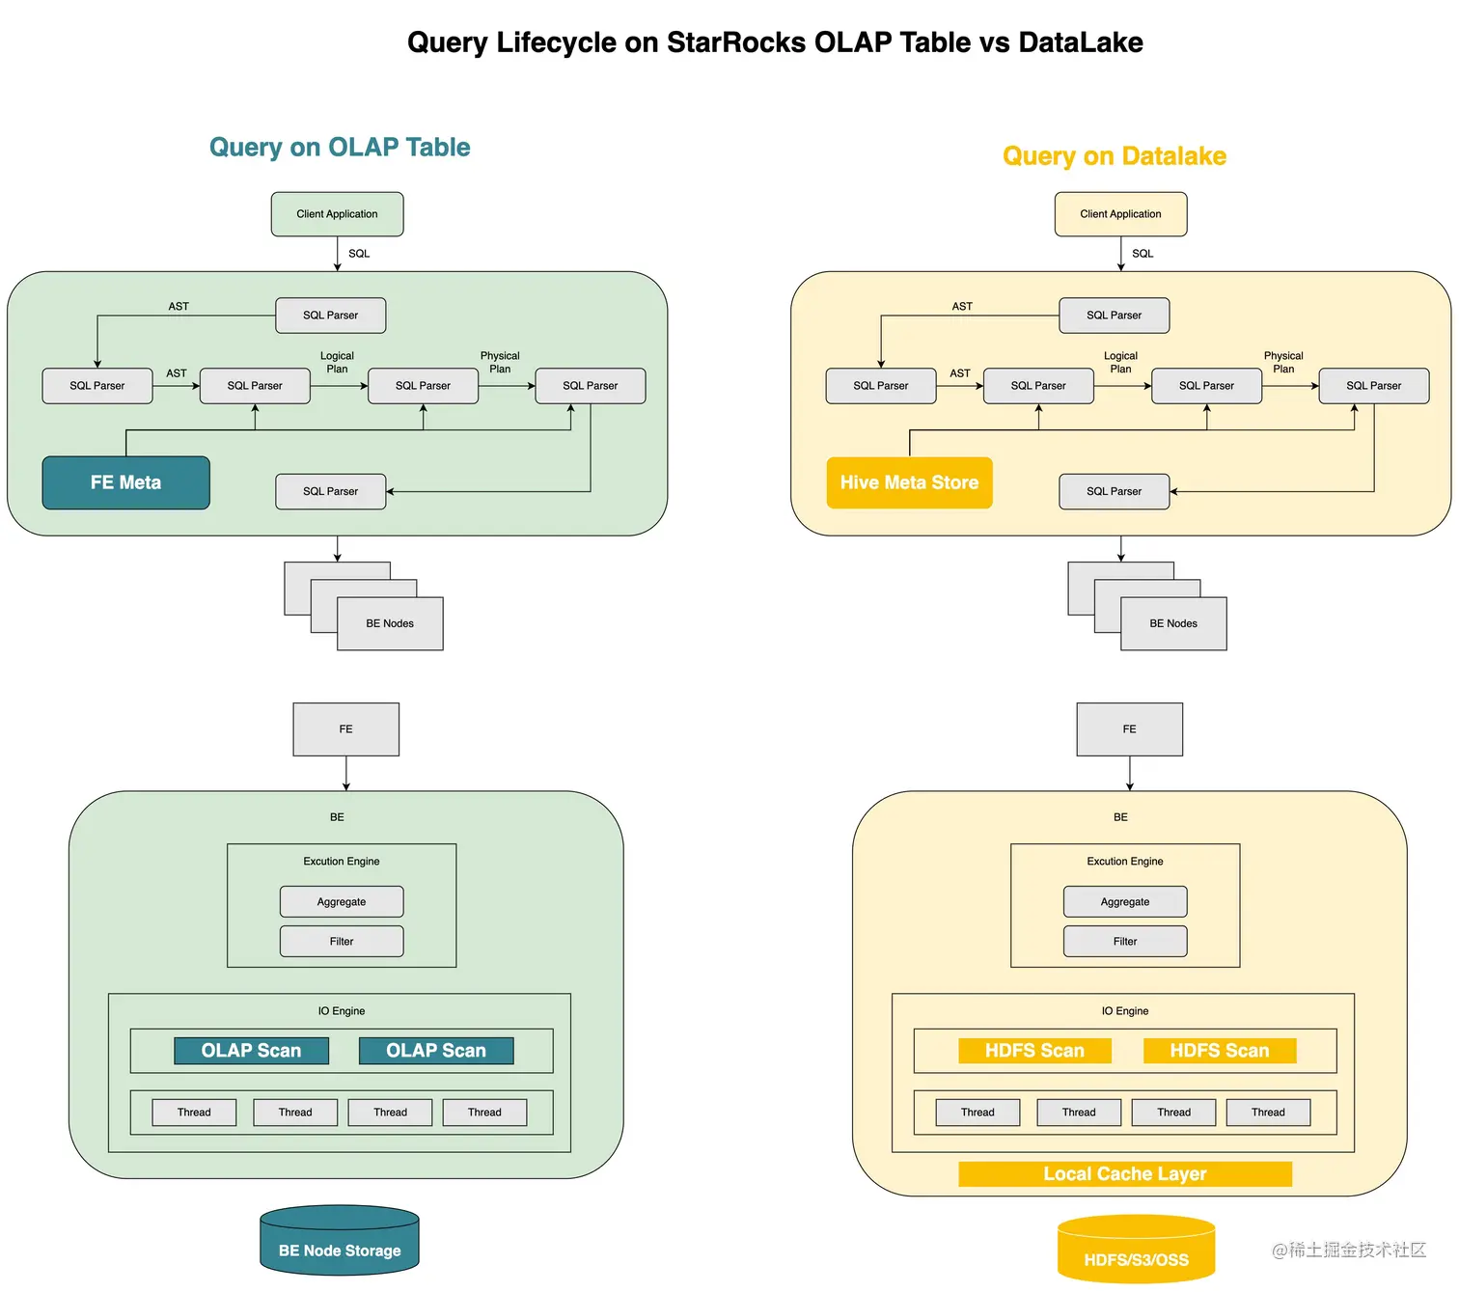
Task: Select the FE box above the yellow BE panel
Action: tap(1129, 729)
